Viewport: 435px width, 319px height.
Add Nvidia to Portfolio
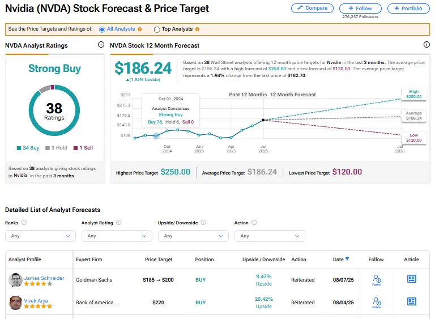click(408, 8)
